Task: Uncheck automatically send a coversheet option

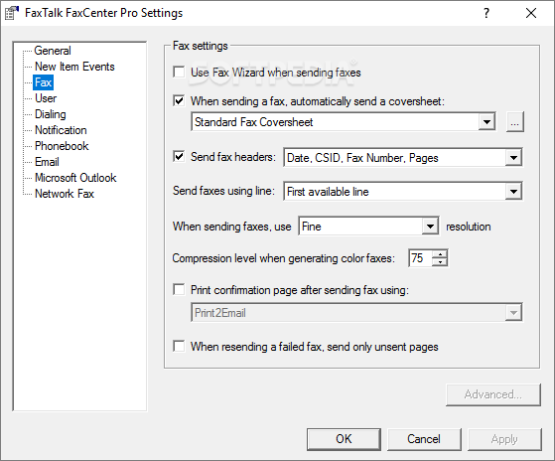Action: click(x=179, y=101)
